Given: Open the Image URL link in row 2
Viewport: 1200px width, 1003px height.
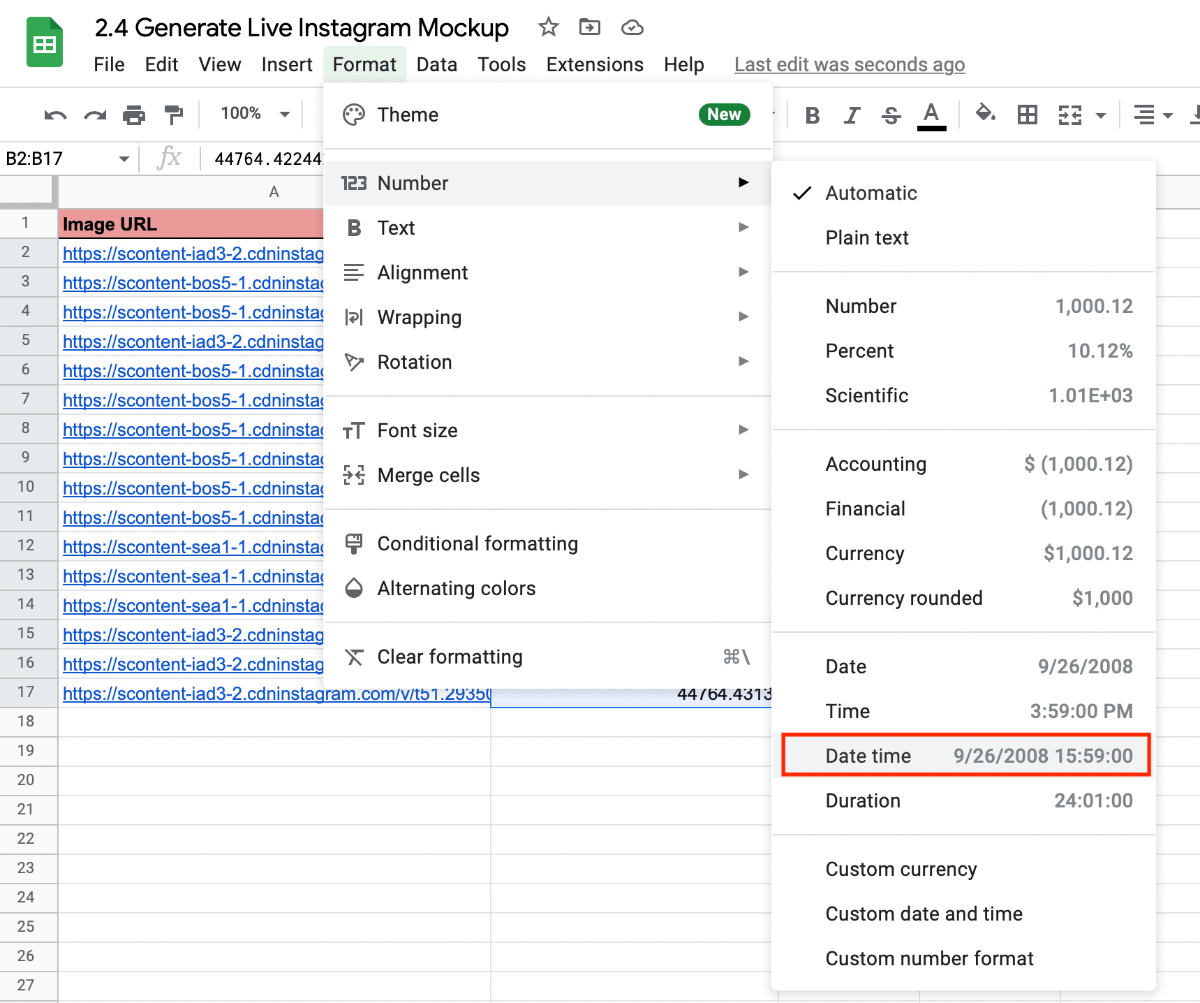Looking at the screenshot, I should pos(193,254).
